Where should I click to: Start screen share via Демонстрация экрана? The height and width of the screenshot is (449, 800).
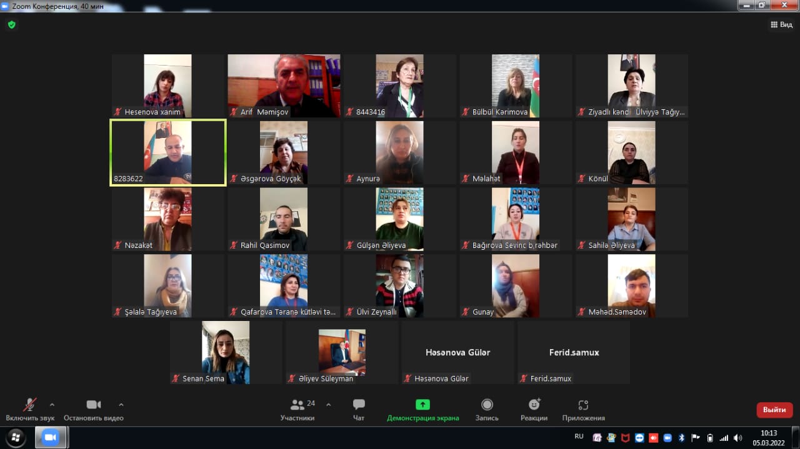(422, 405)
